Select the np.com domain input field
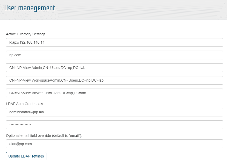This screenshot has height=166, width=227. [x=114, y=55]
